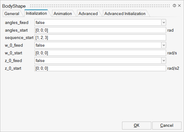Click the w_0_start input field
The height and width of the screenshot is (132, 184).
coord(100,53)
